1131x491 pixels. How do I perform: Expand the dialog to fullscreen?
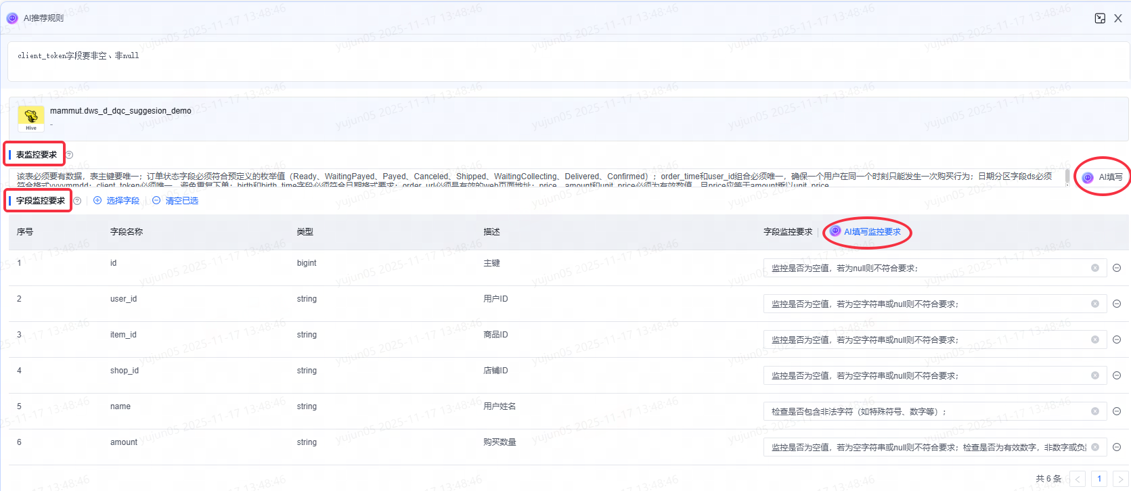(x=1100, y=18)
